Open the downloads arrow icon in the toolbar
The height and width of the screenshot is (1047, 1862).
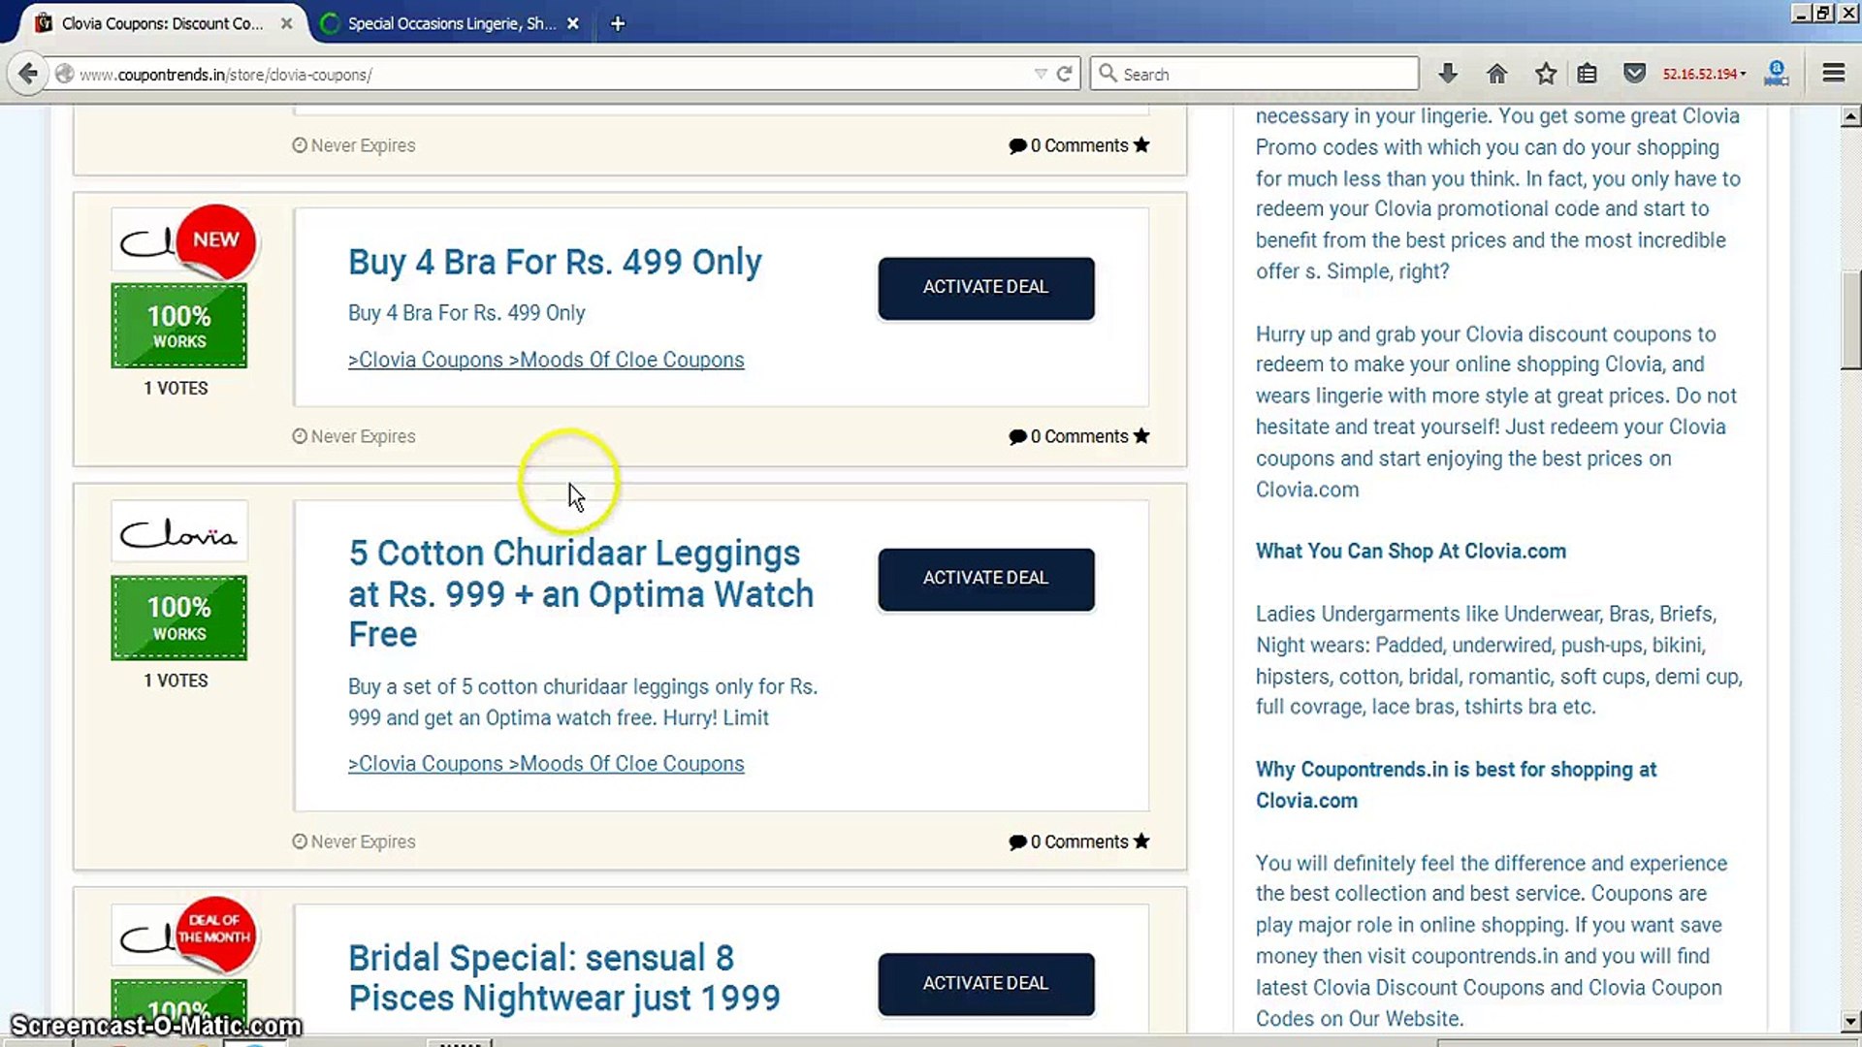(x=1447, y=74)
